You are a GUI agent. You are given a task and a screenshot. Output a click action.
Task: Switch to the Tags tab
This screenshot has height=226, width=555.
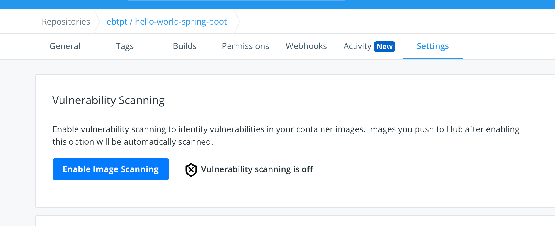pos(125,46)
